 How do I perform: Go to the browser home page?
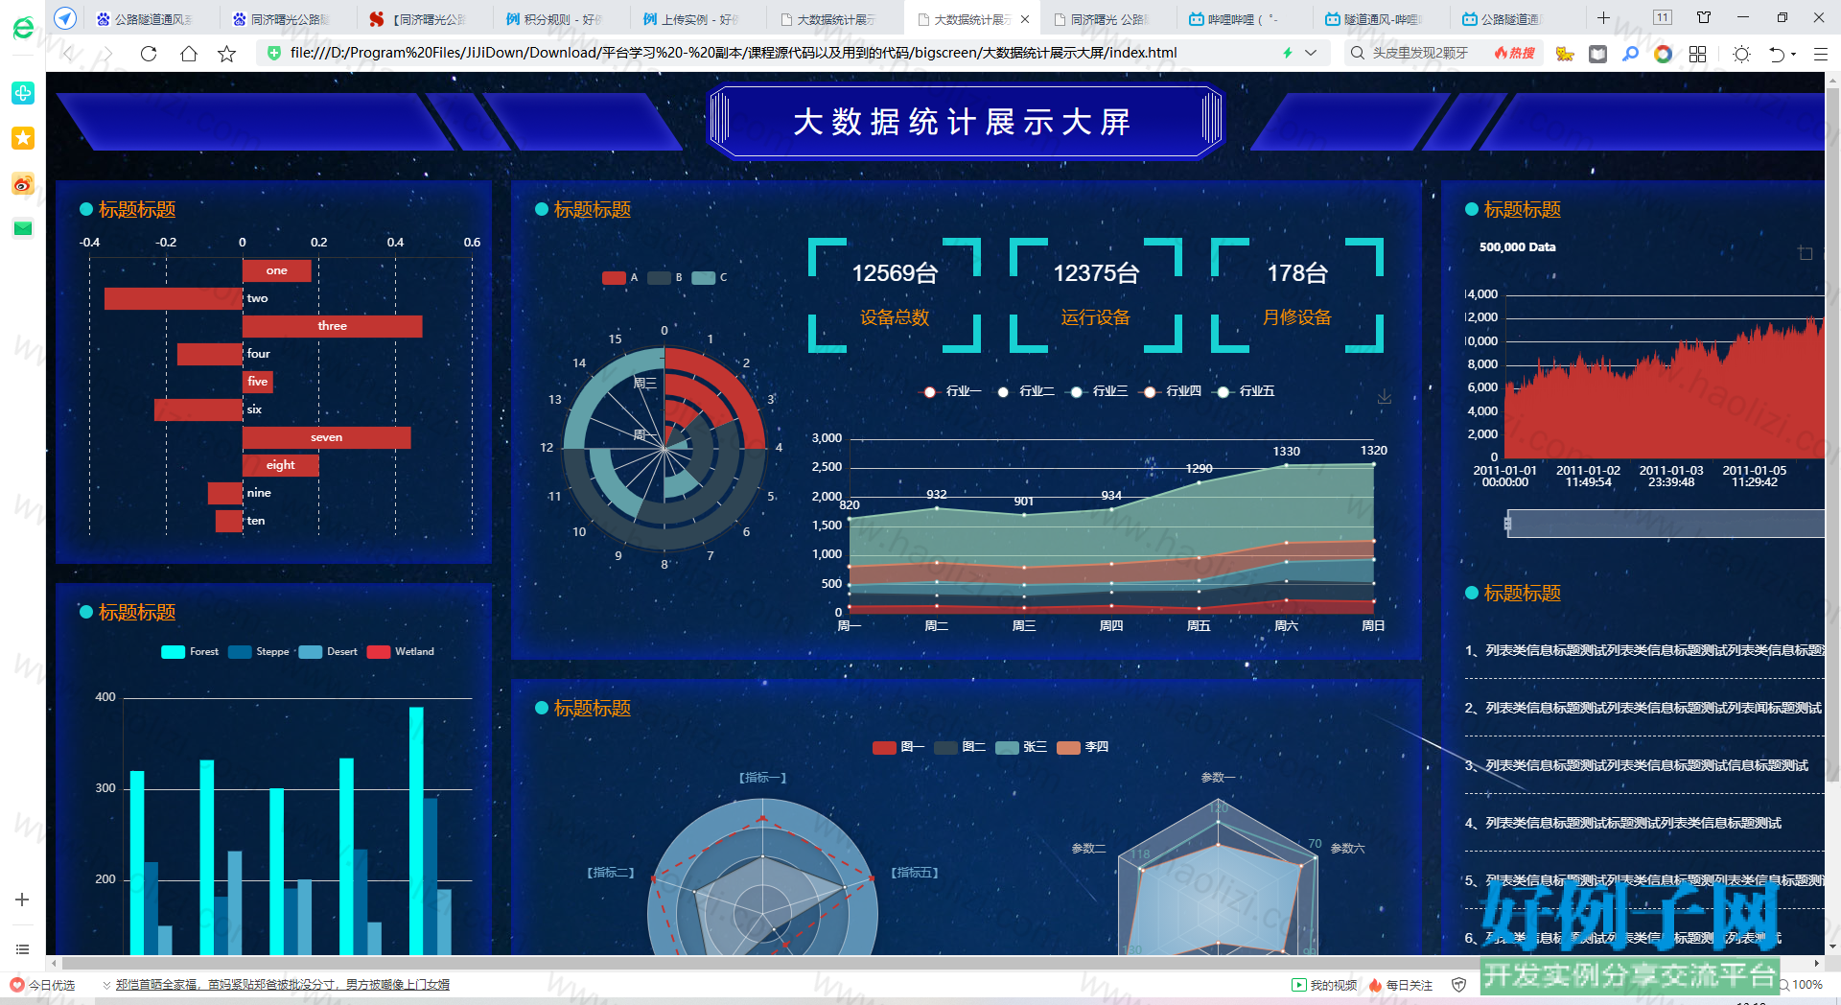189,54
